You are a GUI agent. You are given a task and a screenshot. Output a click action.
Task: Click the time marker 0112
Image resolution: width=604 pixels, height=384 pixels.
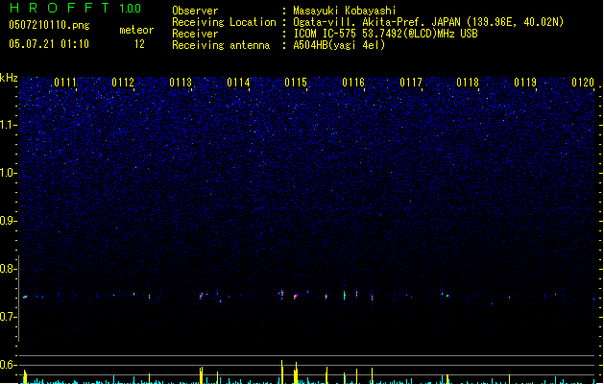pos(123,83)
